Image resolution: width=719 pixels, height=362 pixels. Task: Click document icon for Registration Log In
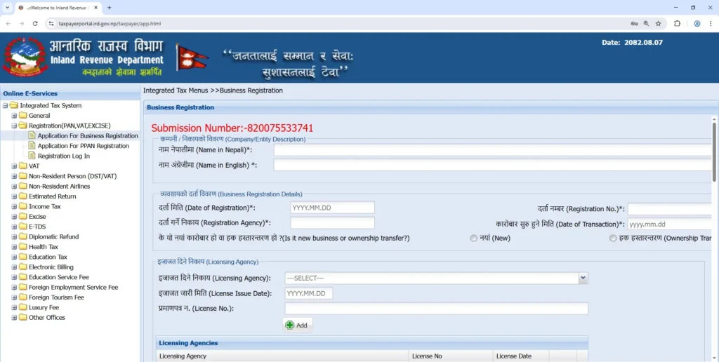coord(32,156)
